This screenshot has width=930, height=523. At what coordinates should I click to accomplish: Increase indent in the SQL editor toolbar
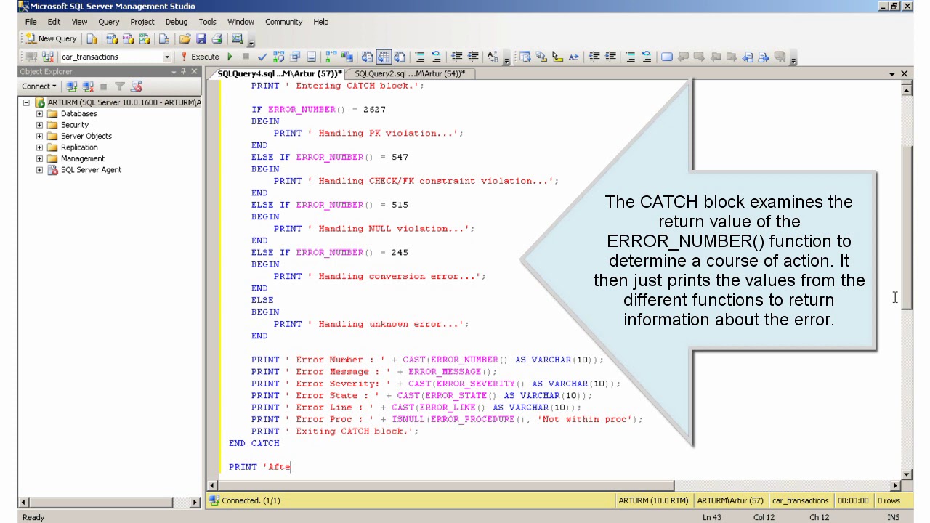point(473,57)
